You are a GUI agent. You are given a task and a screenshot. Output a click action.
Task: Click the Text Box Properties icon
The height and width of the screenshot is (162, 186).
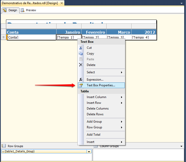click(x=81, y=85)
